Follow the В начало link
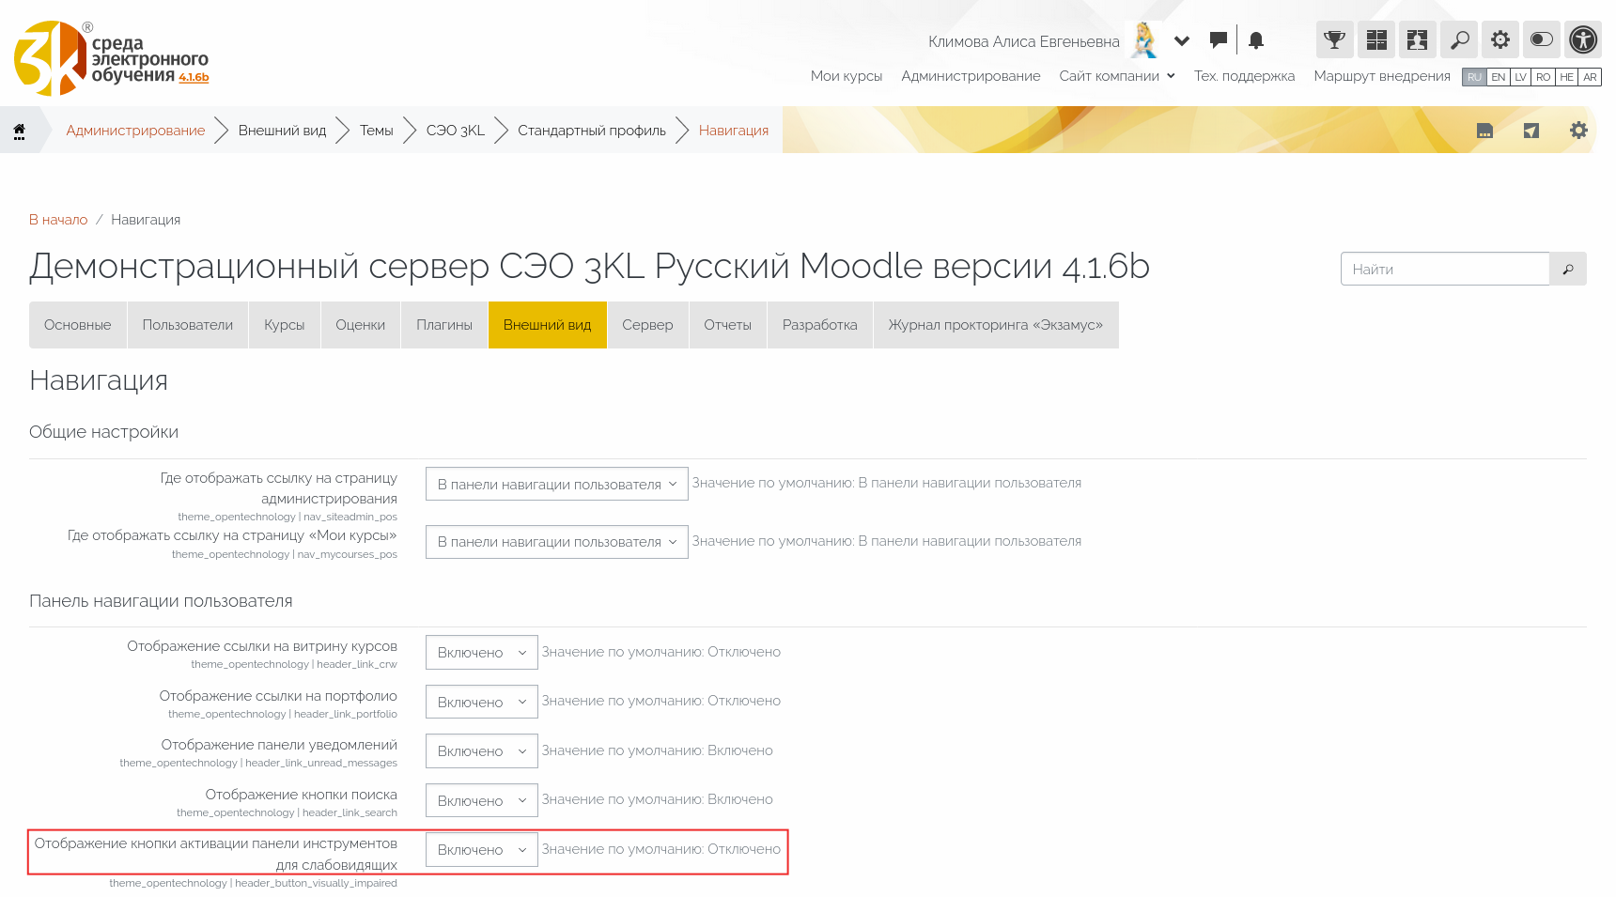This screenshot has height=897, width=1616. tap(58, 220)
